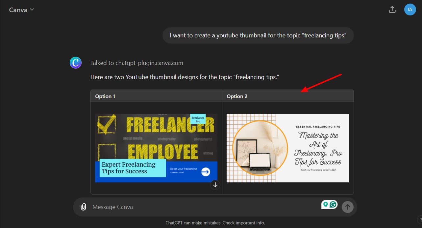Open the Canva GPT dropdown menu
This screenshot has height=228, width=422.
point(22,10)
